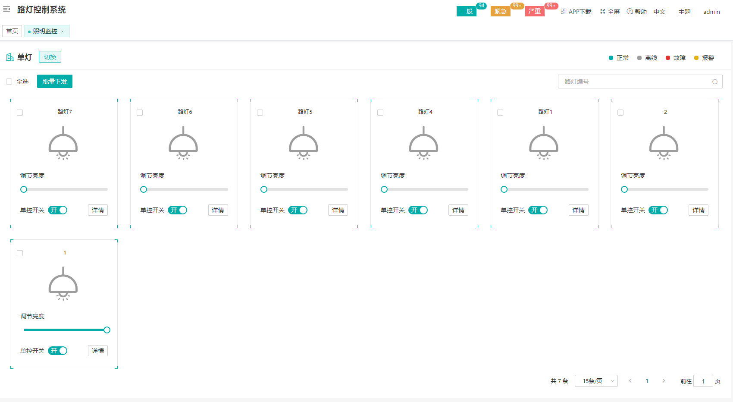
Task: Click the 路灯编号 search input field
Action: 640,82
